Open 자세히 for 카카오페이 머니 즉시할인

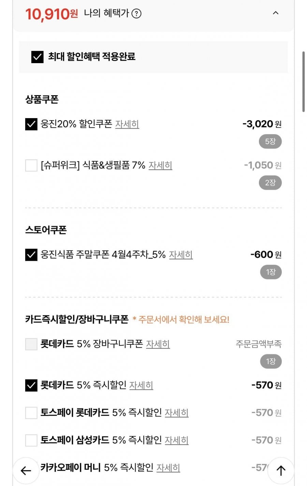pyautogui.click(x=168, y=468)
